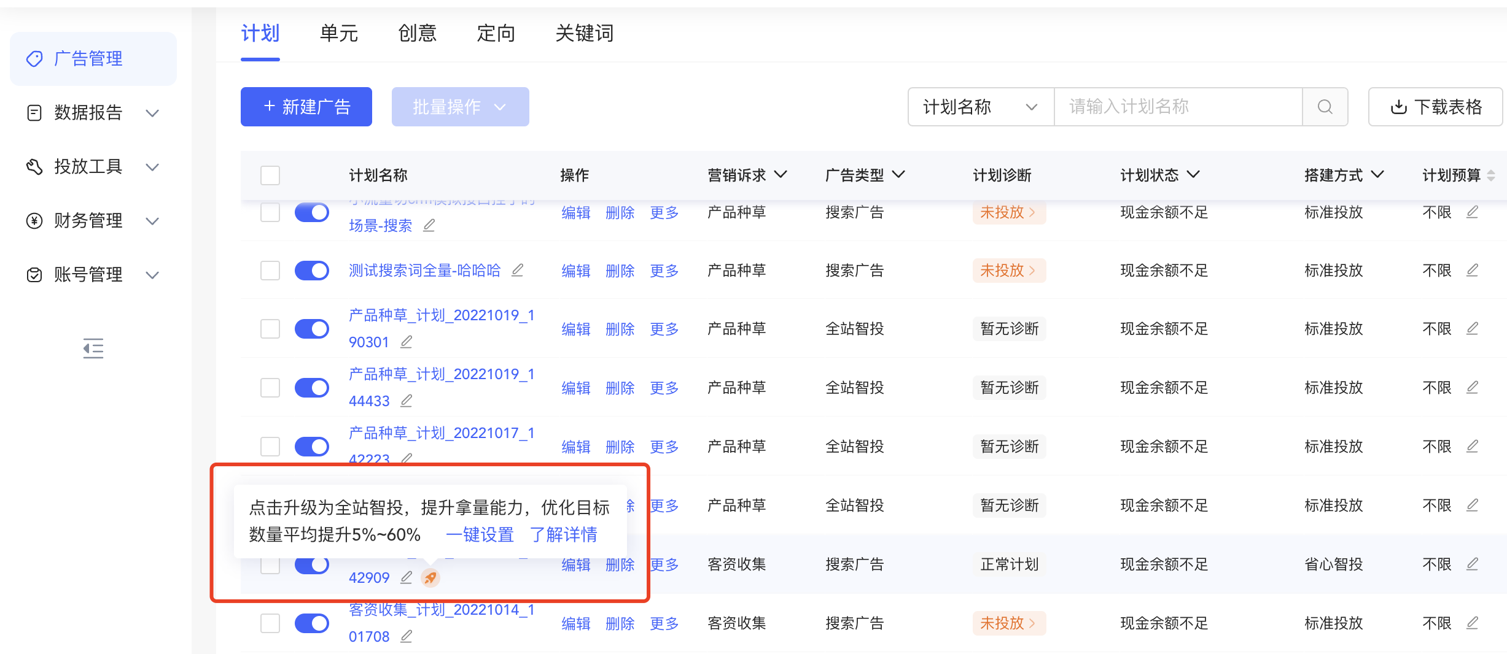Edit name pencil next to 42909
The width and height of the screenshot is (1507, 654).
406,577
